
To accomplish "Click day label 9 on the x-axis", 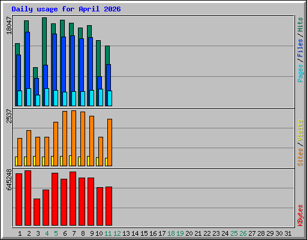I will click(92, 233).
